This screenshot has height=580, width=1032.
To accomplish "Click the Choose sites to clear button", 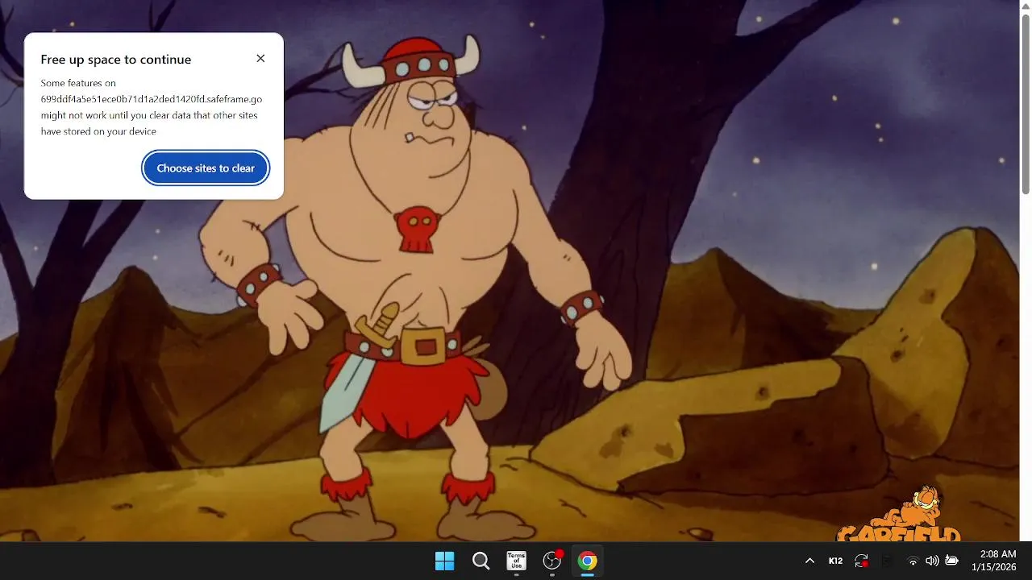I will pyautogui.click(x=206, y=168).
